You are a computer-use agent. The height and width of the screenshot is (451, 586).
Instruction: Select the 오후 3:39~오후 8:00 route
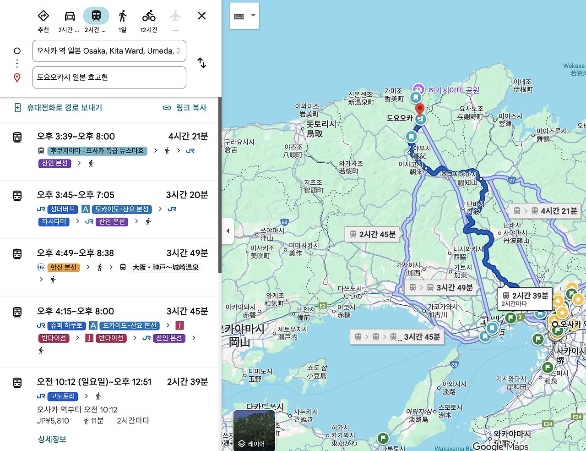coord(110,151)
